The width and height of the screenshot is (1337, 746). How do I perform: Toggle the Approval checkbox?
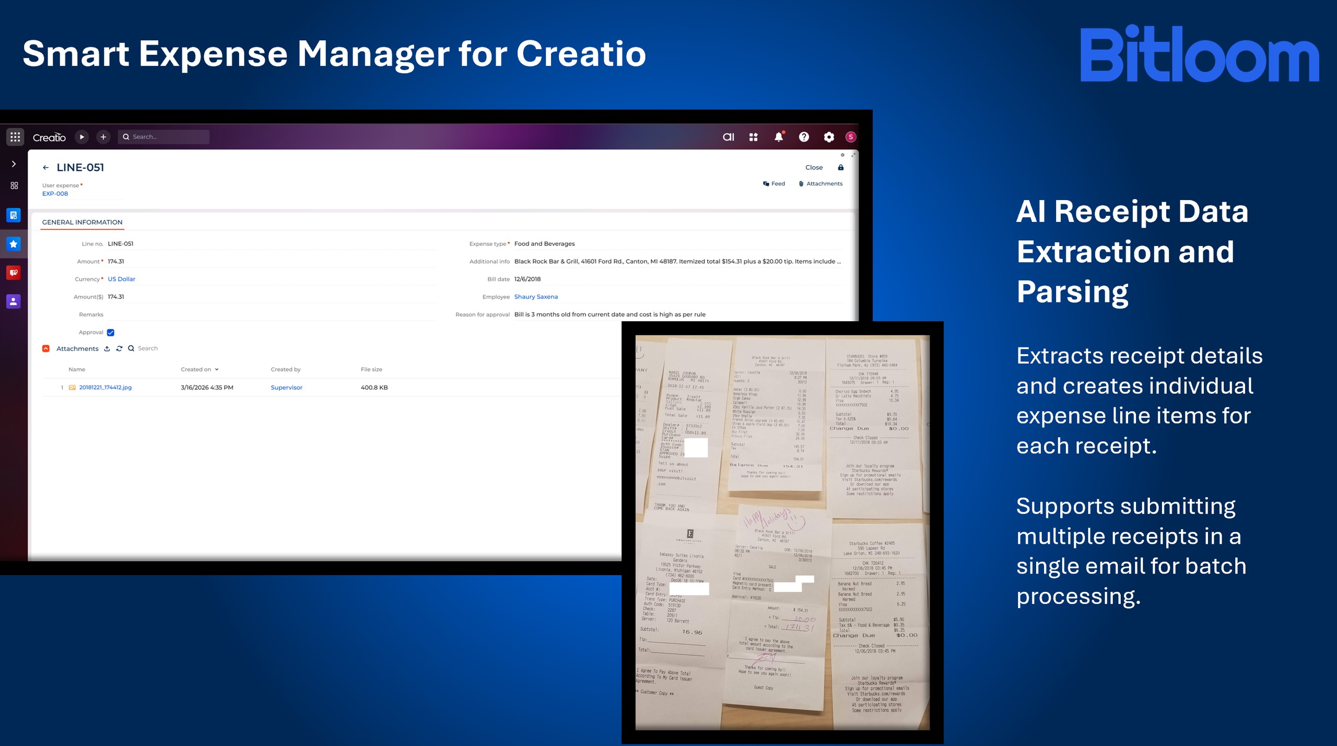(x=111, y=332)
